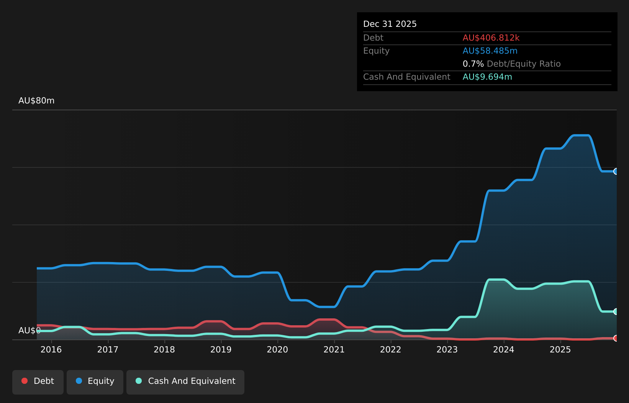Click the 0.7% Debt/Equity Ratio text

(x=511, y=64)
